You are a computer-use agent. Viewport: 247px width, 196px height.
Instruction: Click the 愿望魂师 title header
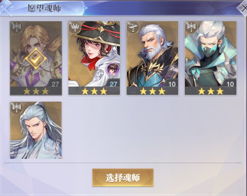pyautogui.click(x=44, y=8)
